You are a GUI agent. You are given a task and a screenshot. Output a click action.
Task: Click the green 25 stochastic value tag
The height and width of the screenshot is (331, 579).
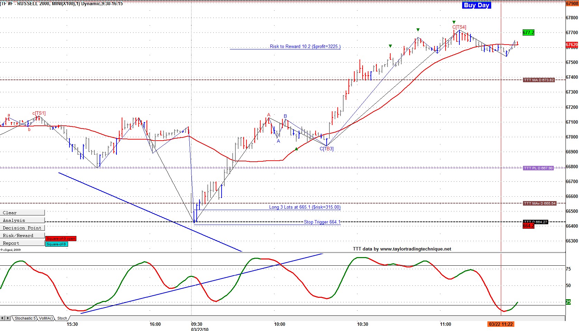pyautogui.click(x=568, y=302)
